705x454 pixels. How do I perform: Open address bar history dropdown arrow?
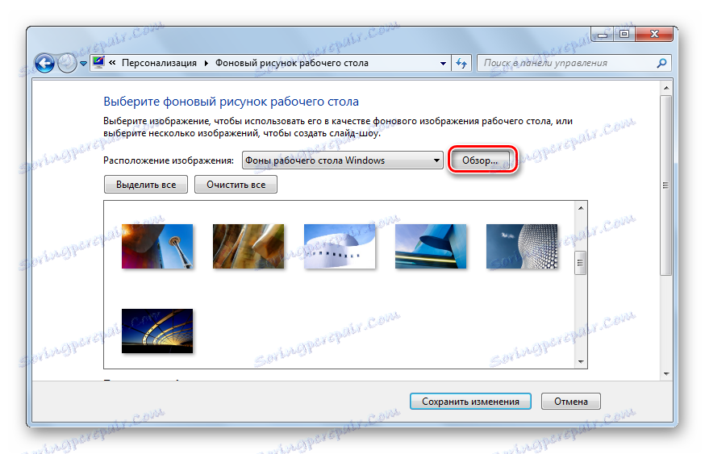pos(443,64)
